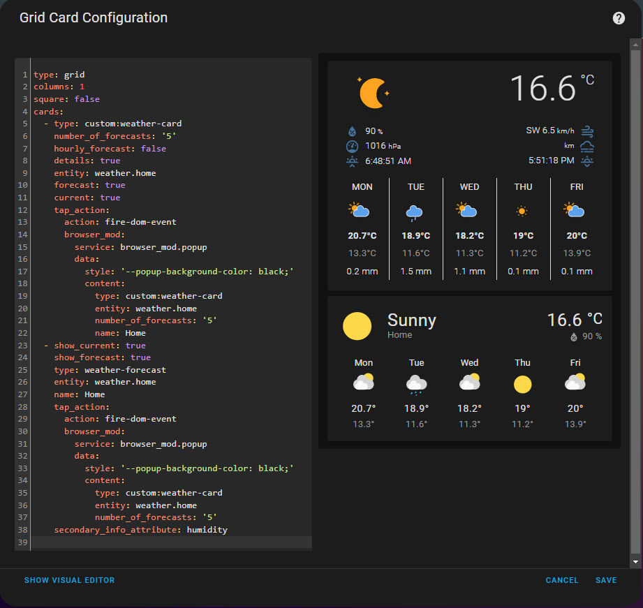Click the yellow Sunny circle icon
The width and height of the screenshot is (643, 608).
[357, 325]
